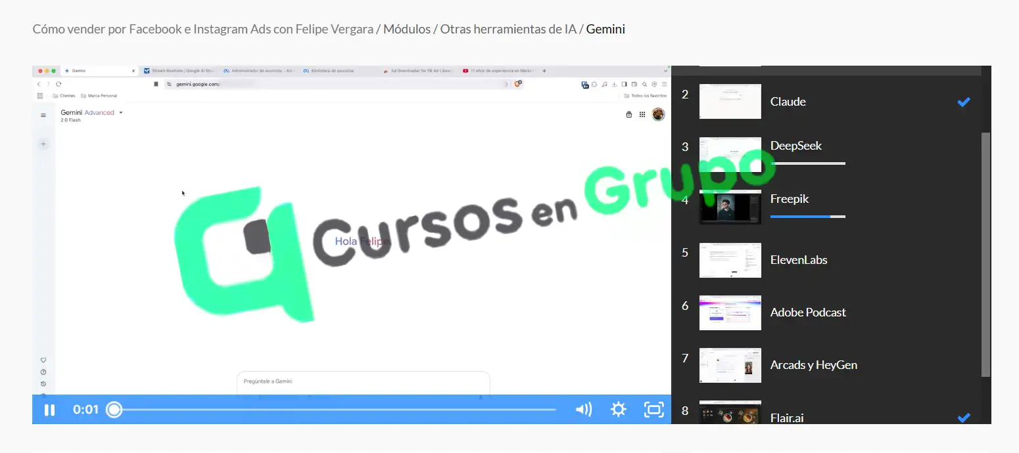Click the browser downloads icon in toolbar
Screen dimensions: 1019x453
click(614, 84)
